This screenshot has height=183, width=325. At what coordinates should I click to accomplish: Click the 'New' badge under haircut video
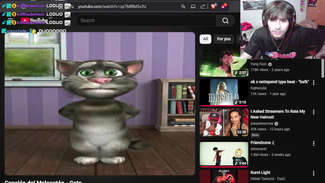255,135
